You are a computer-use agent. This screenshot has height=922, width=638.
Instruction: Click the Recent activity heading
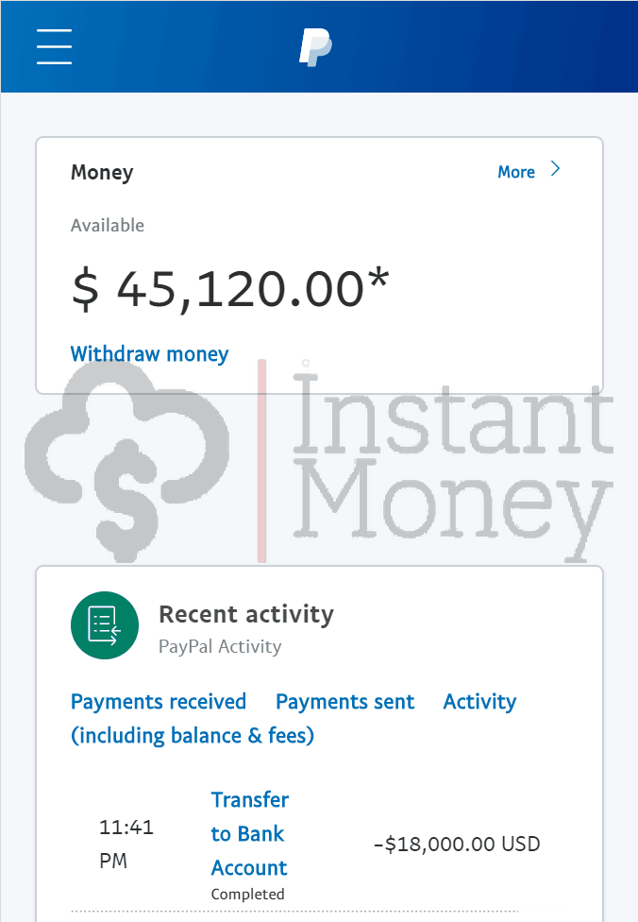point(246,614)
